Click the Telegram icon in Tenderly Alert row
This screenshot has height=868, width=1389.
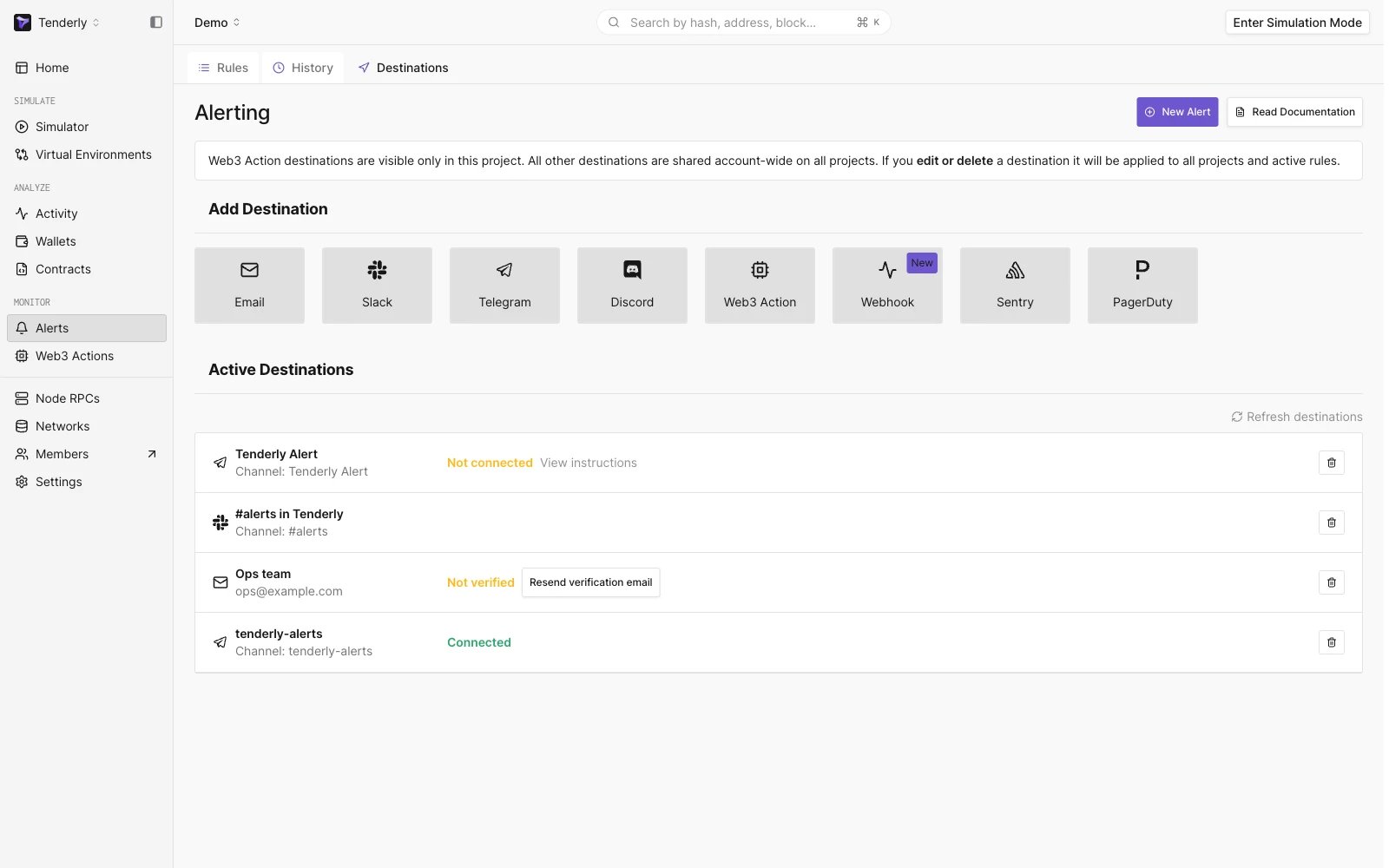tap(221, 463)
